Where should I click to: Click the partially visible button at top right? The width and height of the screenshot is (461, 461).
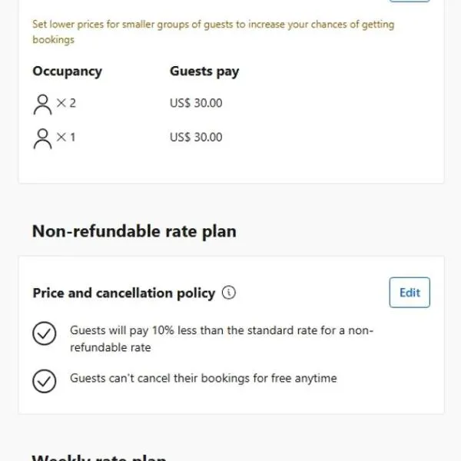410,2
